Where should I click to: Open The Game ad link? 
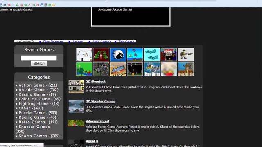[126, 42]
